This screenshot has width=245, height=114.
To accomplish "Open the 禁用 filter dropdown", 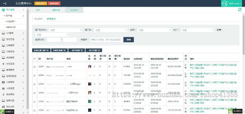I will click(x=154, y=30).
